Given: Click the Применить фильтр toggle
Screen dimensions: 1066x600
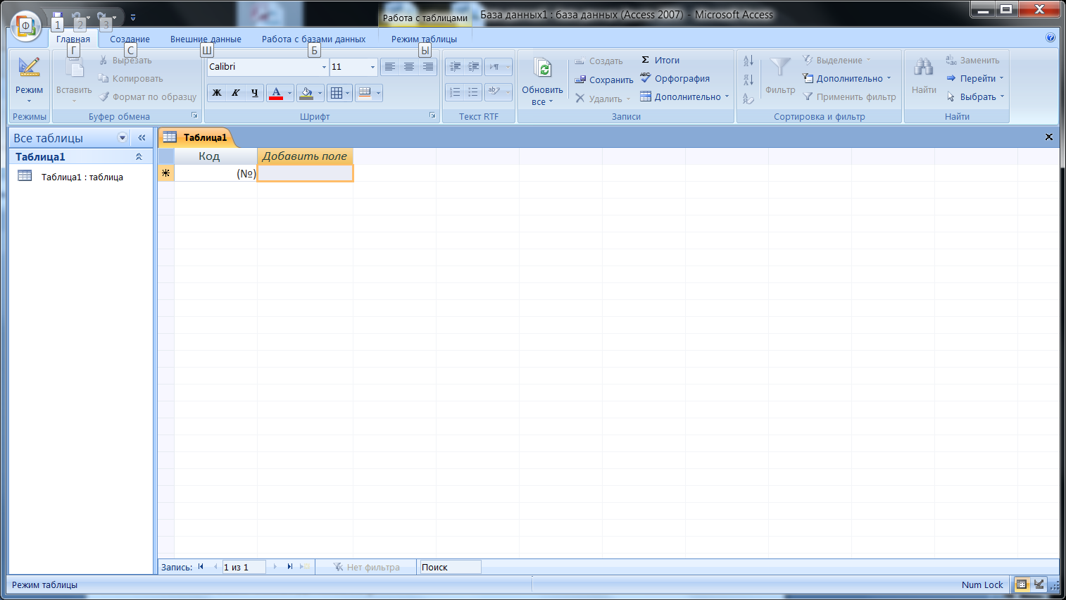Looking at the screenshot, I should coord(849,97).
